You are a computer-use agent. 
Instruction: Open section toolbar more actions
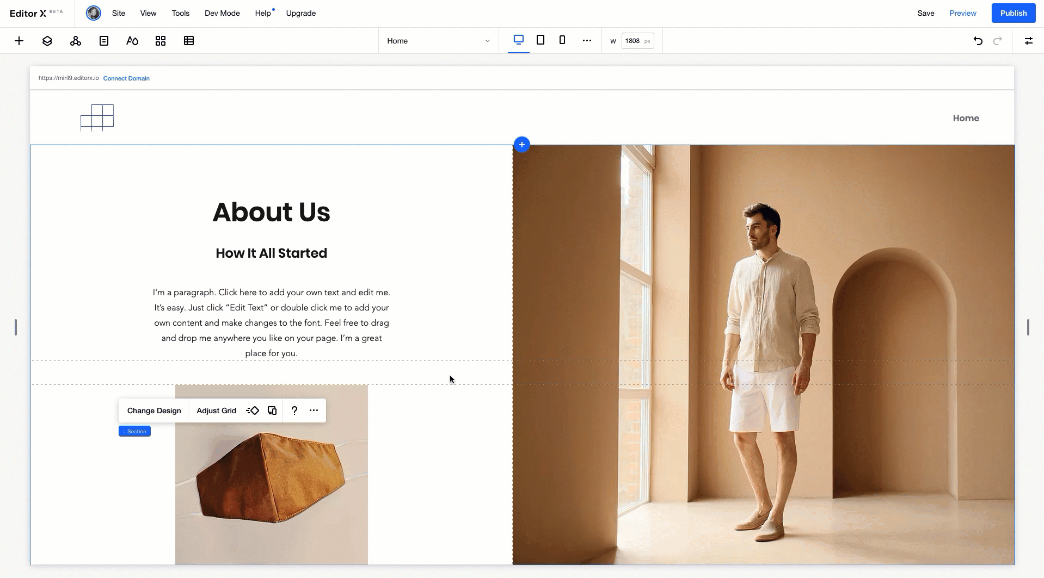[x=314, y=411]
